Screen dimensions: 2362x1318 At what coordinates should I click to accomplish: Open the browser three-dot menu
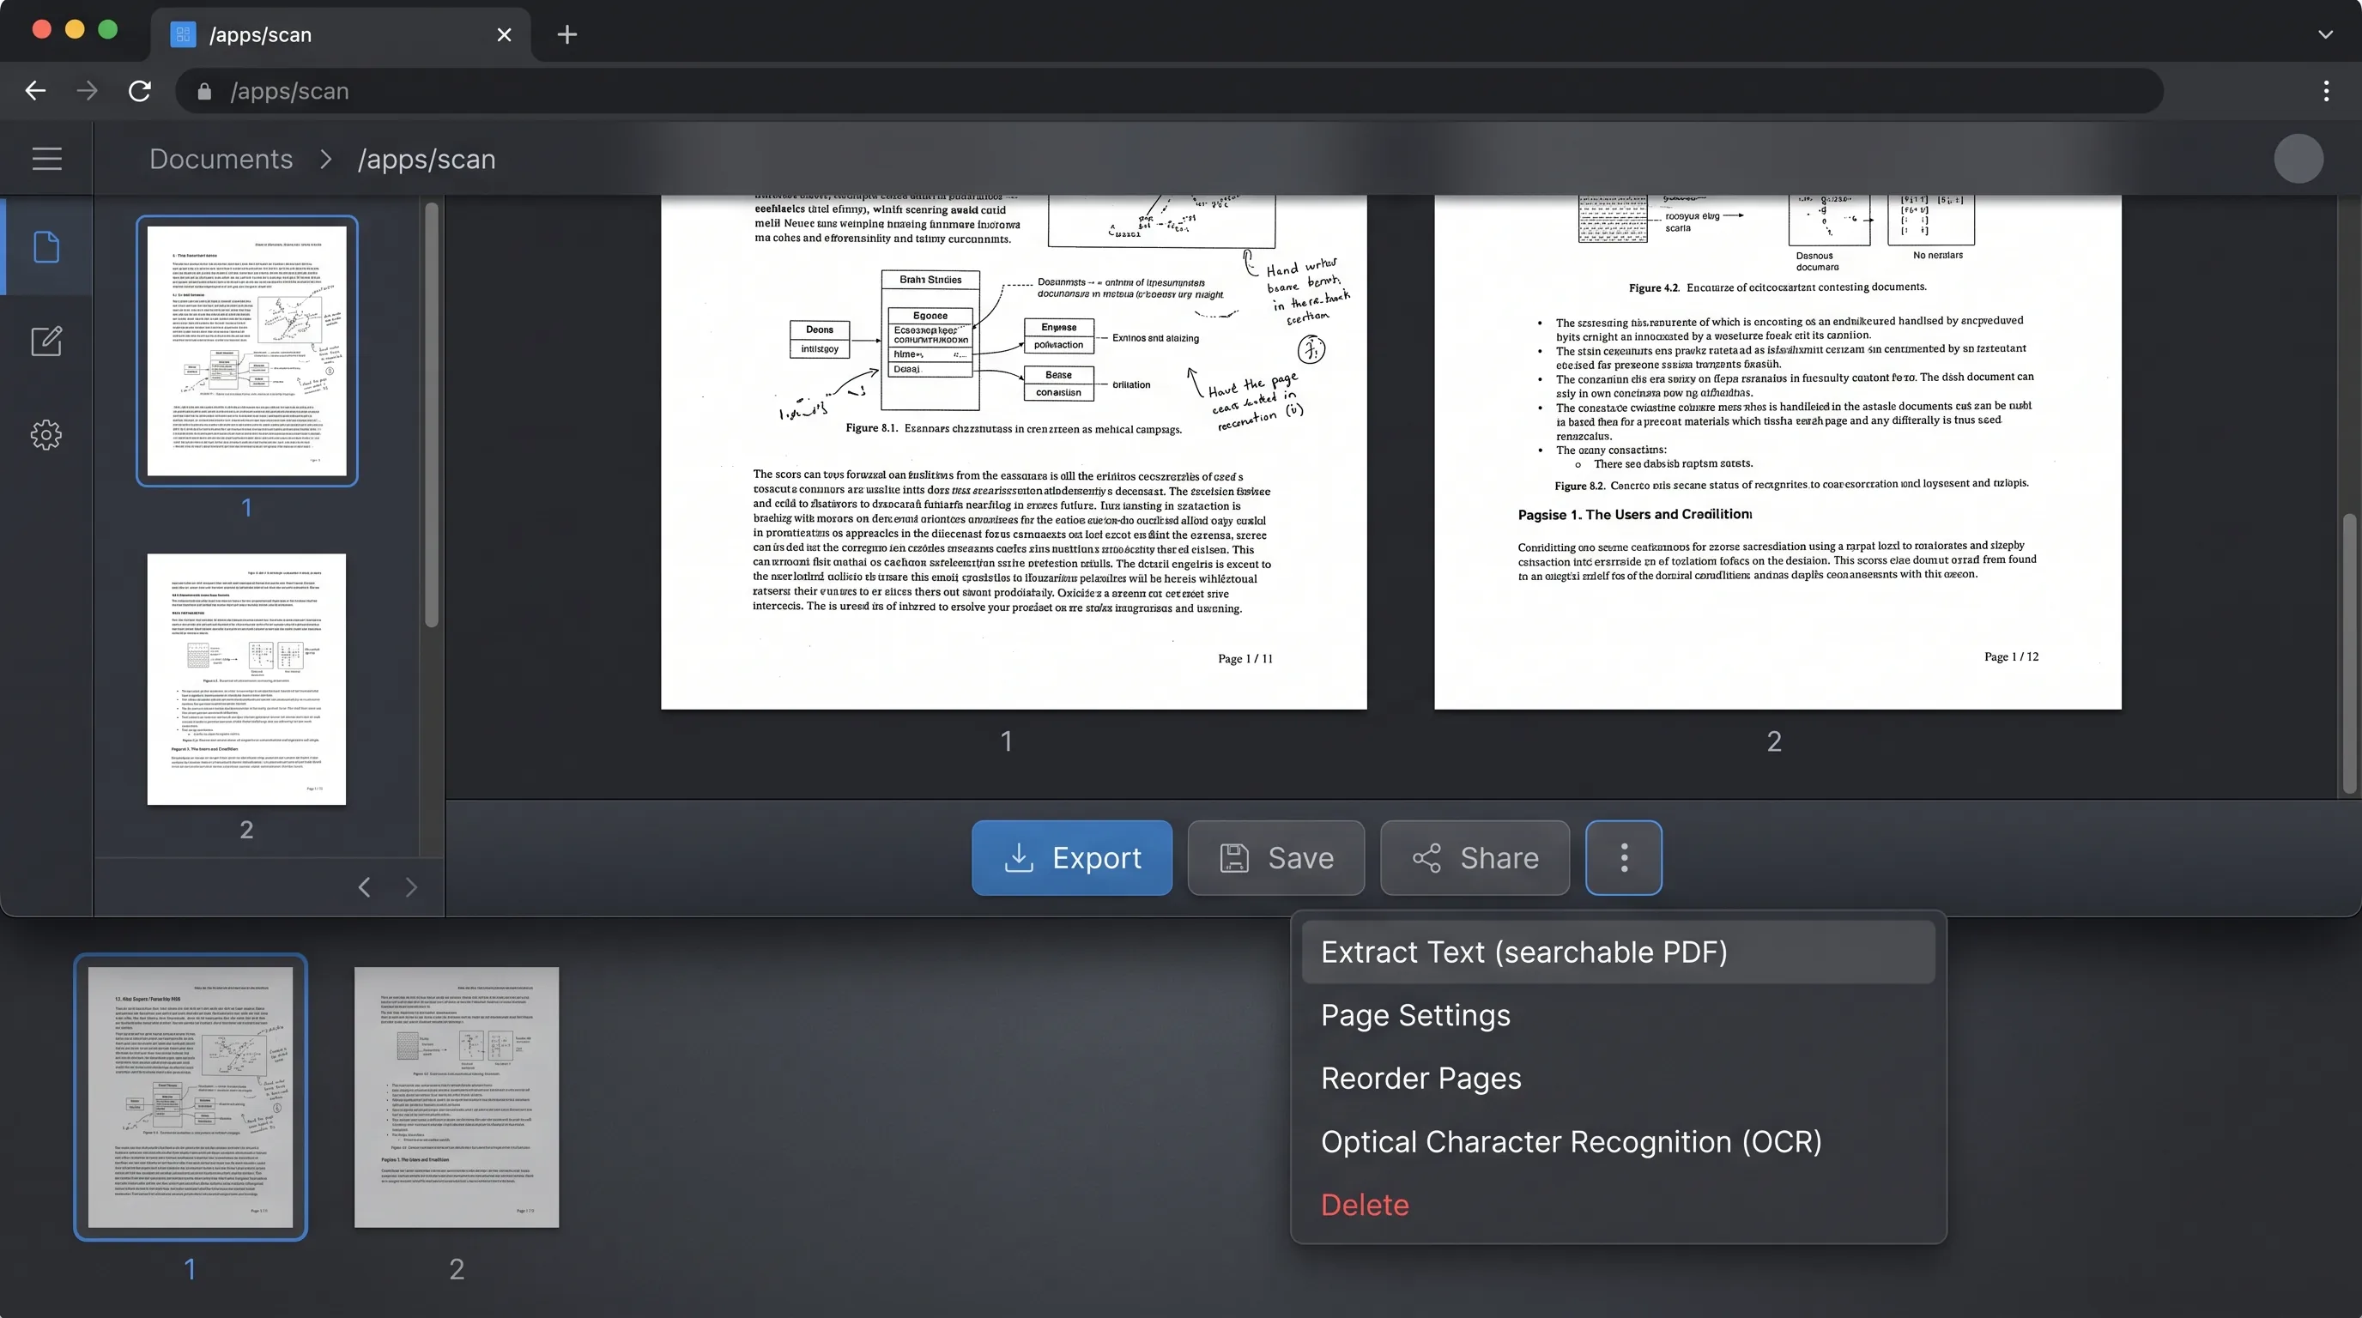[x=2326, y=91]
